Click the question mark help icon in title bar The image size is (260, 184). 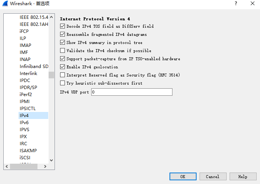(x=236, y=3)
